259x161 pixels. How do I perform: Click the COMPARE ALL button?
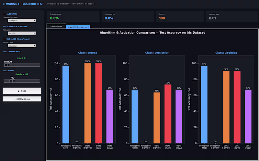22,99
